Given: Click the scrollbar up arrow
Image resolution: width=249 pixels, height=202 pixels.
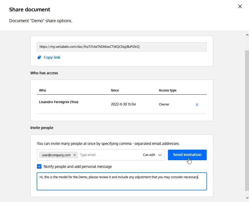Looking at the screenshot, I should pos(247,35).
